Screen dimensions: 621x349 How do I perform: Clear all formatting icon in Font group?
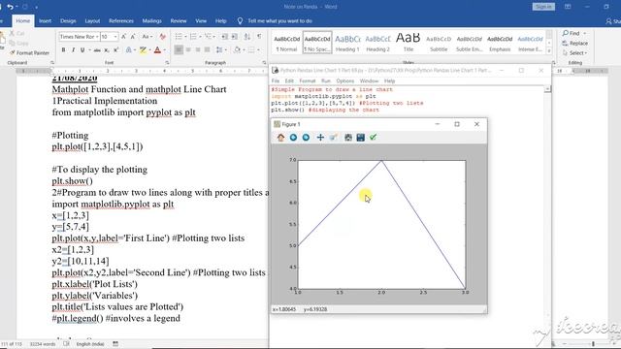[162, 37]
